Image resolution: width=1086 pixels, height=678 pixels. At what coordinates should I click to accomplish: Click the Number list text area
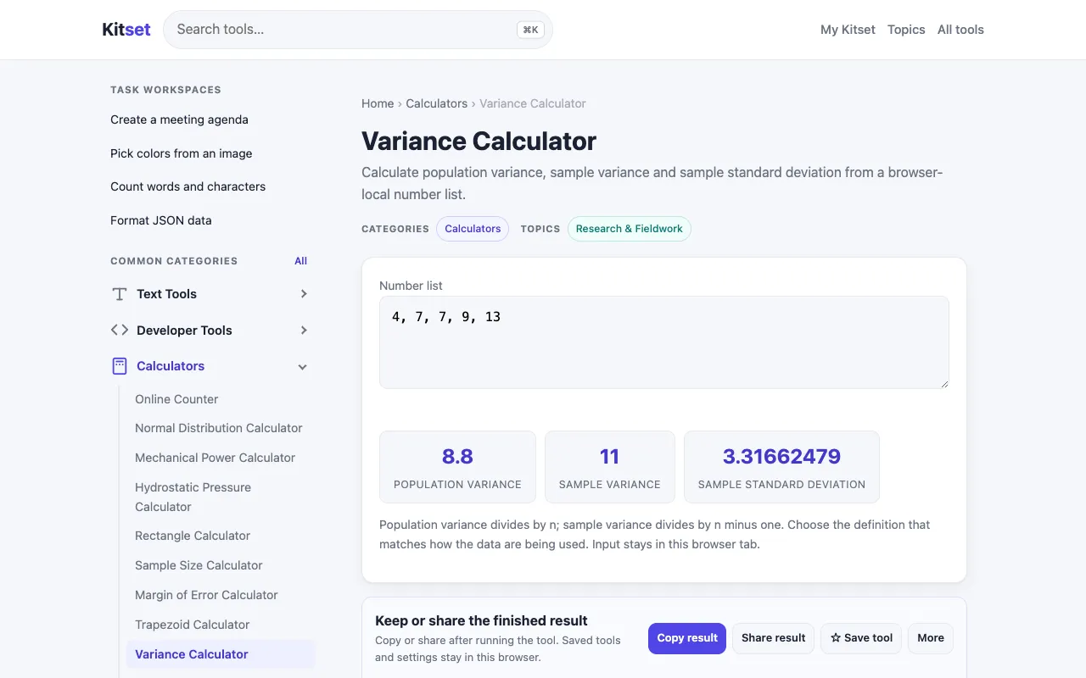(x=664, y=342)
